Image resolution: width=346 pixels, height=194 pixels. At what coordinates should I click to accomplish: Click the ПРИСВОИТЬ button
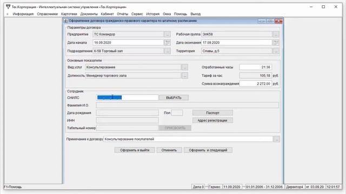(175, 128)
